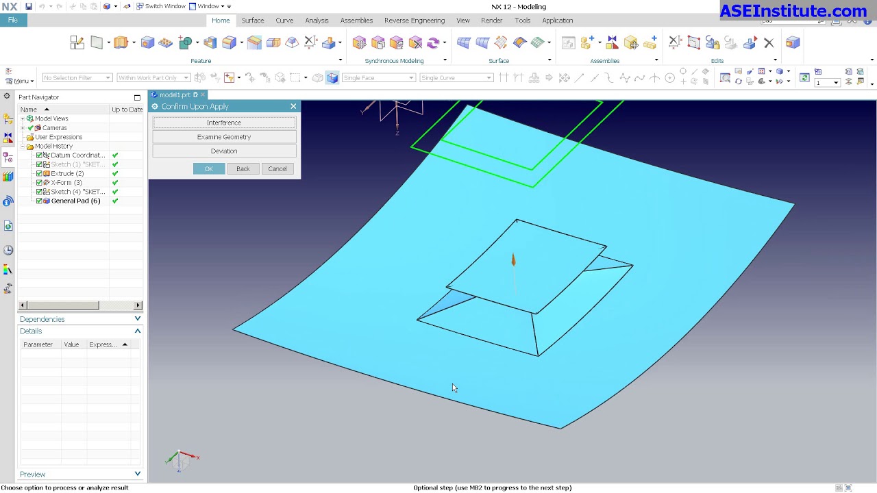877x493 pixels.
Task: Open the Single Curve dropdown
Action: [456, 78]
